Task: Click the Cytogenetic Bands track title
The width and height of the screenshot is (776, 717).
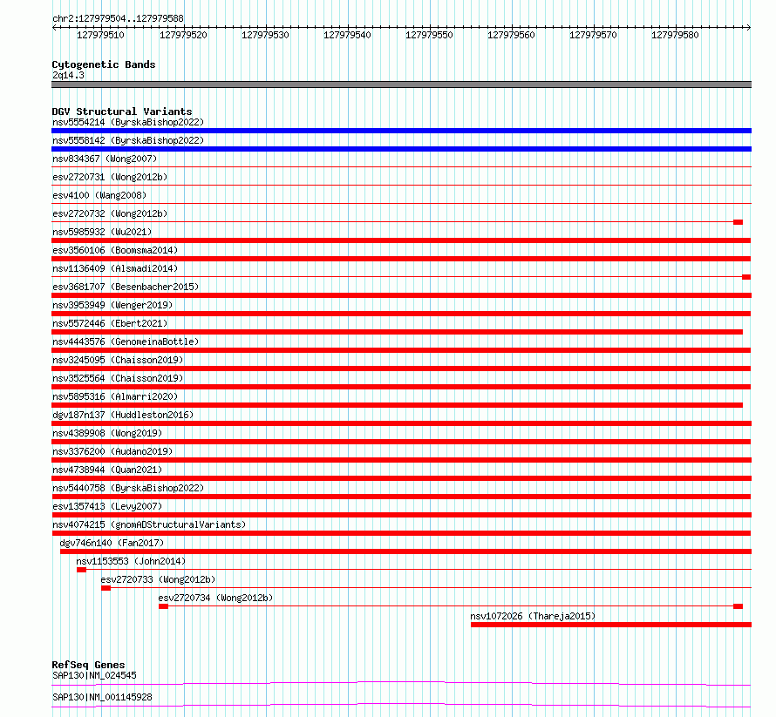Action: [x=104, y=64]
